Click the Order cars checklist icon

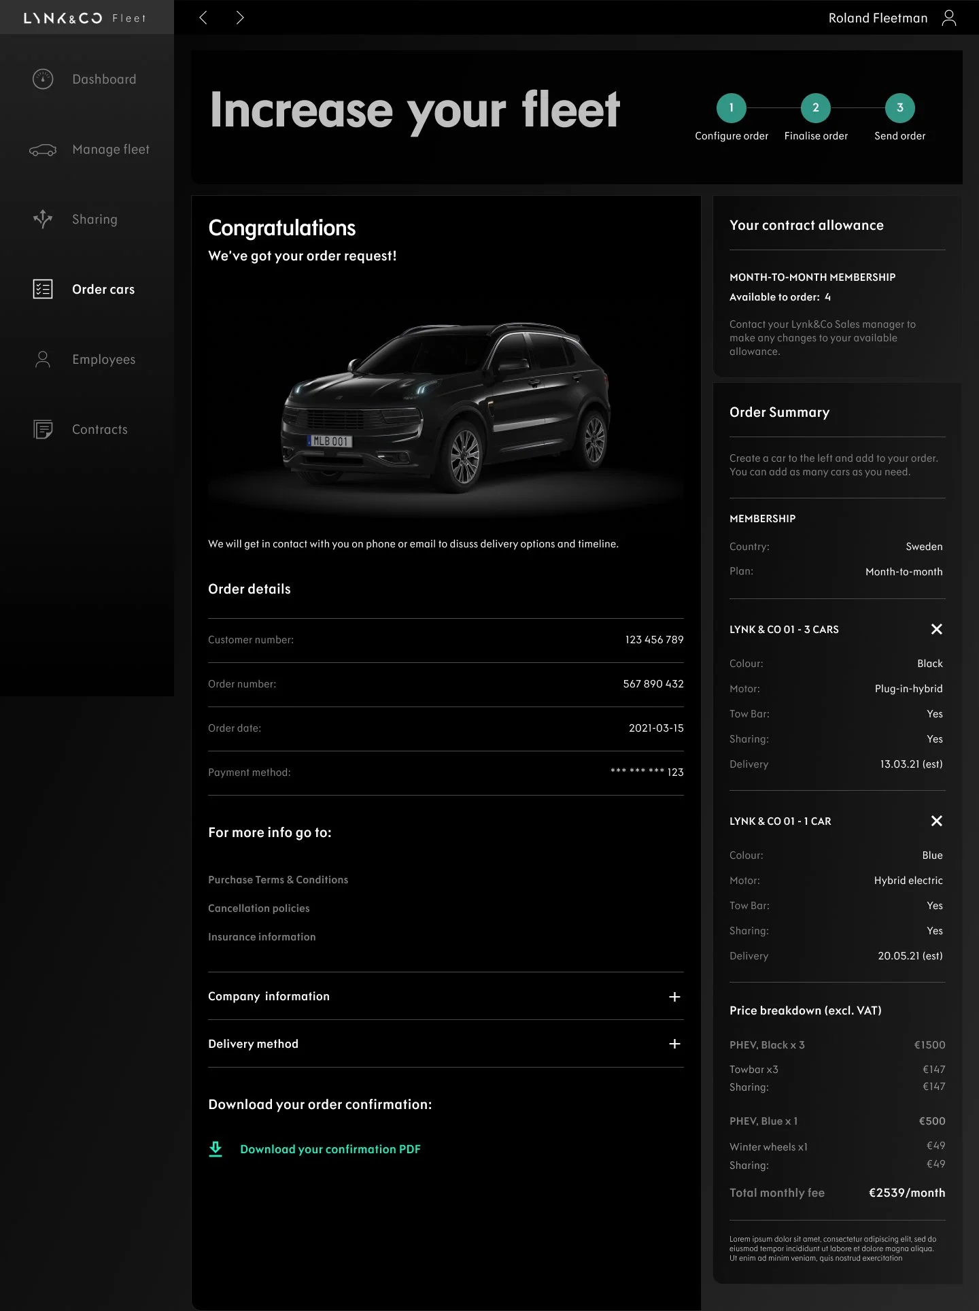tap(43, 289)
